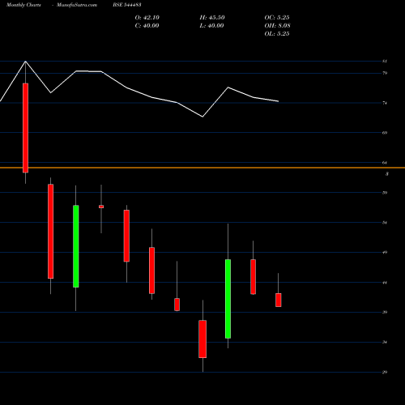Click the 74 price axis label
Image resolution: width=405 pixels, height=405 pixels.
(385, 103)
